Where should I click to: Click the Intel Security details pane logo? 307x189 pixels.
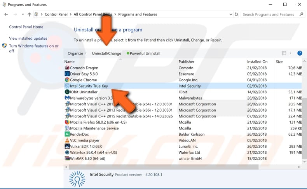pyautogui.click(x=77, y=178)
